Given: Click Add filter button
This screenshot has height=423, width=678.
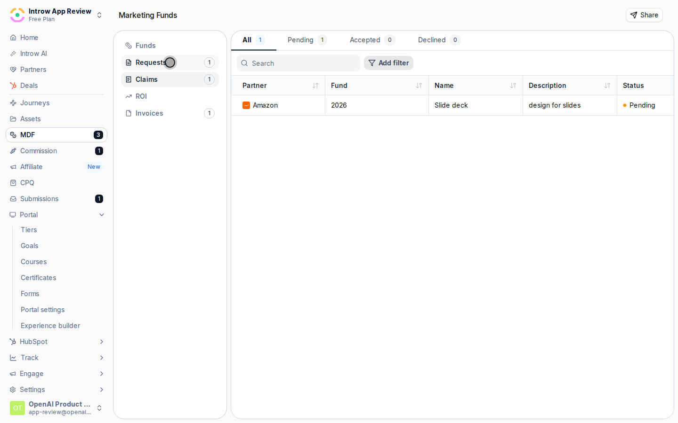Looking at the screenshot, I should [x=388, y=63].
